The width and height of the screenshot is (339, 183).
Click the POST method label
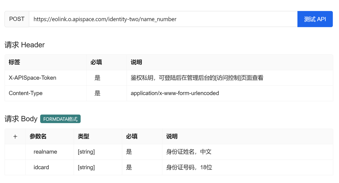tap(17, 19)
